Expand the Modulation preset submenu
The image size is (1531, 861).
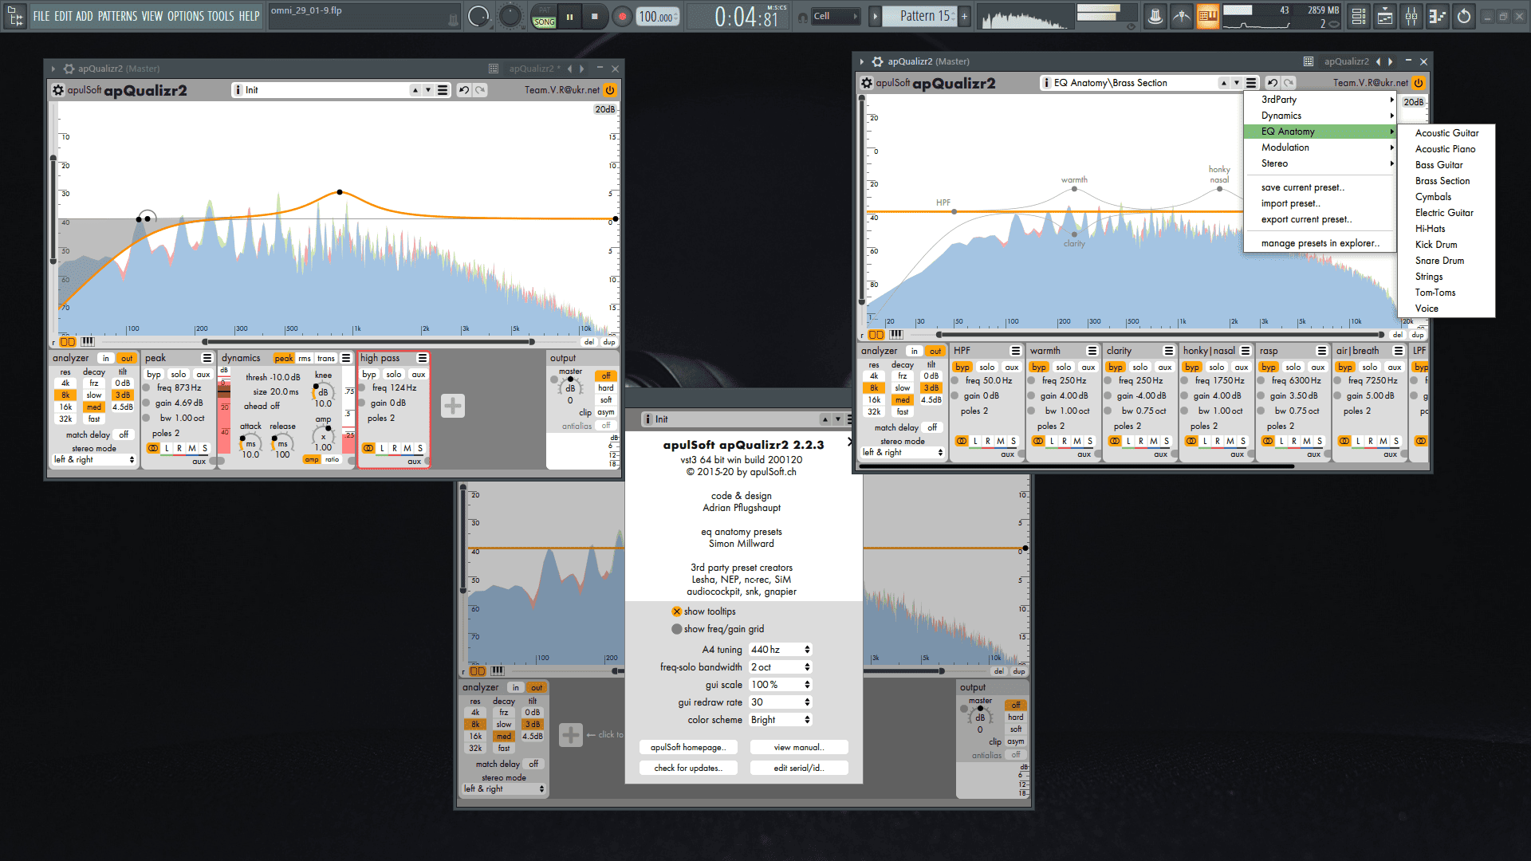1320,147
